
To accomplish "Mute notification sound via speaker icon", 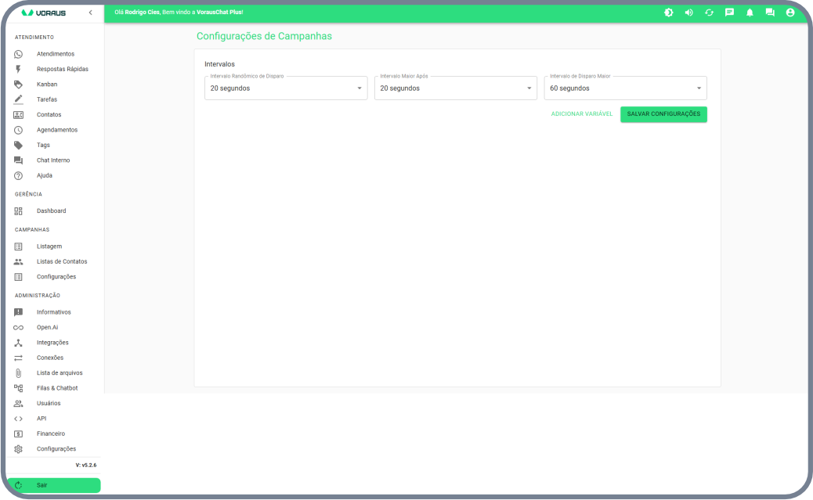I will (689, 13).
